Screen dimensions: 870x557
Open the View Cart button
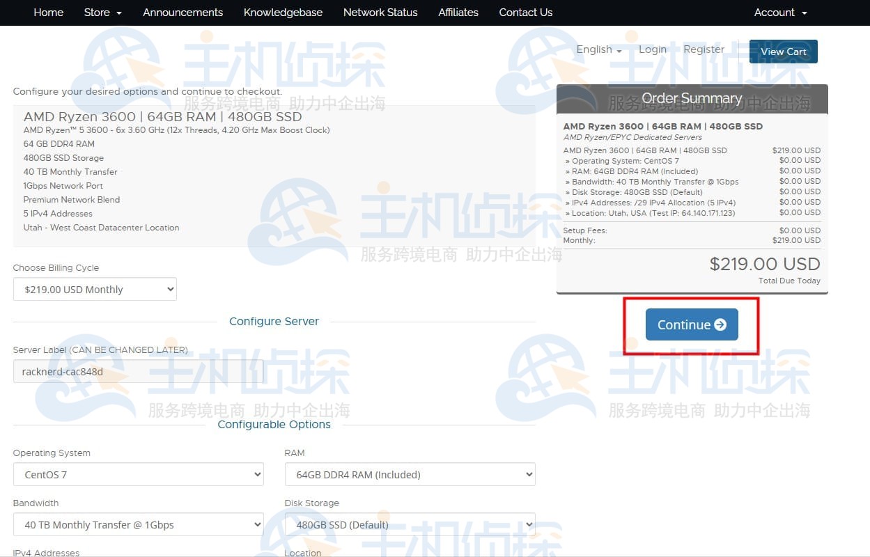tap(783, 52)
